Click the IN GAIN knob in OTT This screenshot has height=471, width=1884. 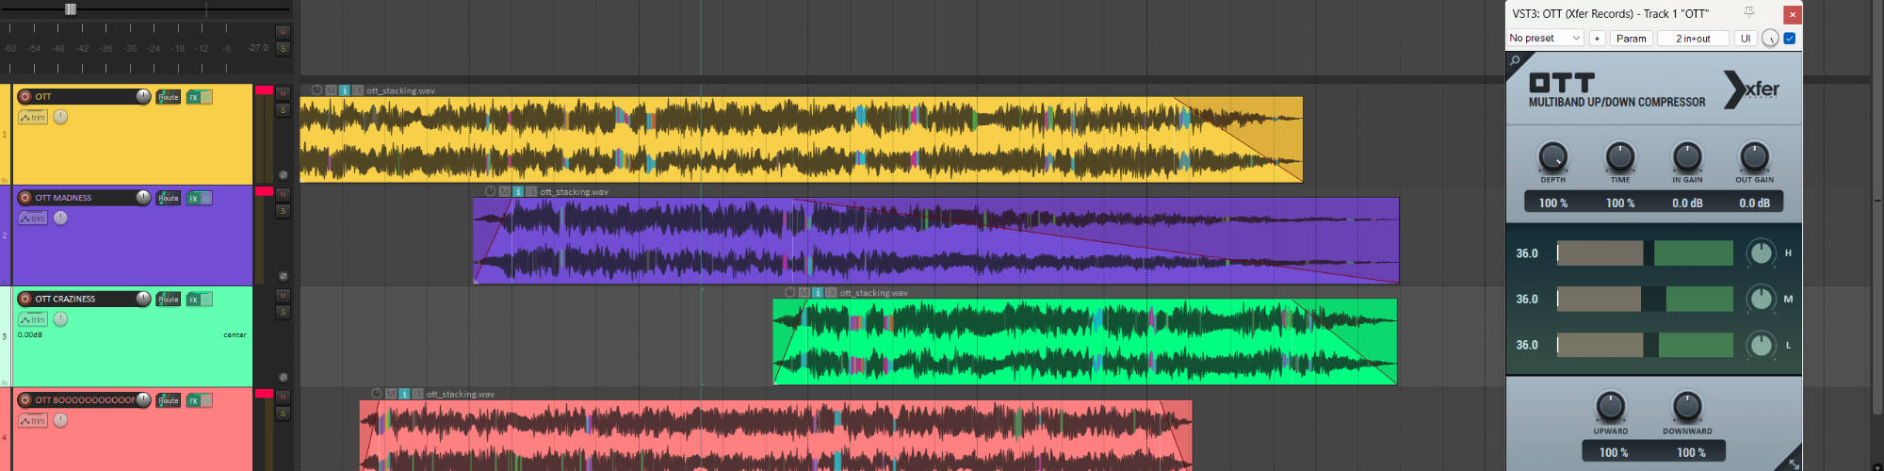tap(1687, 156)
